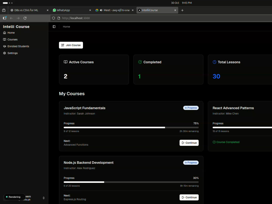This screenshot has width=272, height=204.
Task: Select the IntelliCourse tab
Action: [x=157, y=10]
